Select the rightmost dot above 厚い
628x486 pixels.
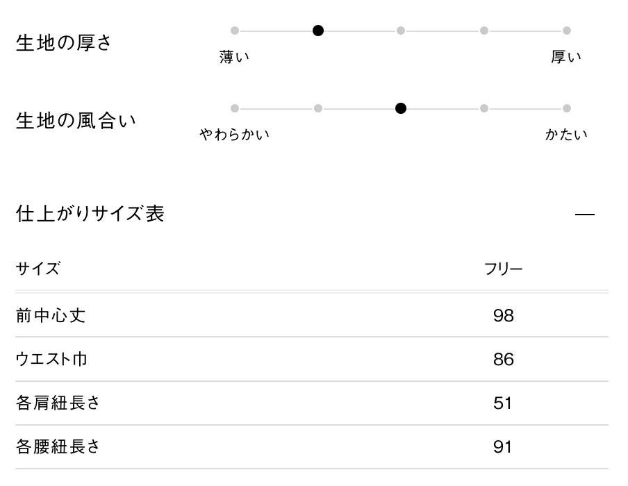(x=567, y=31)
